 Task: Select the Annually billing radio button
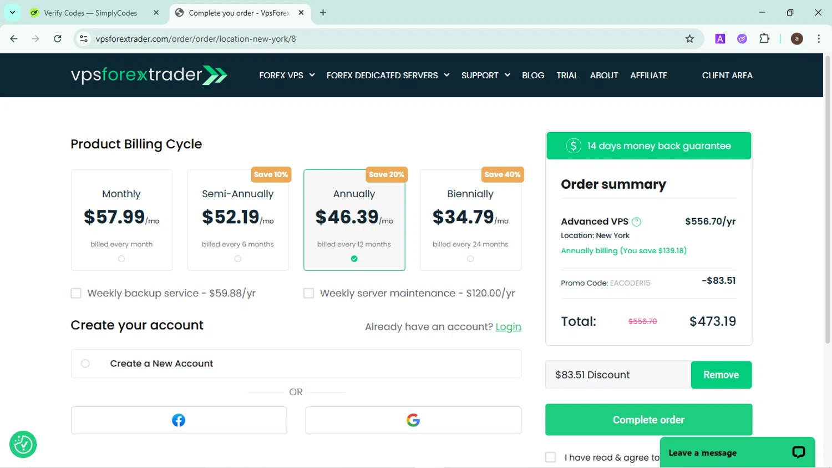coord(354,259)
